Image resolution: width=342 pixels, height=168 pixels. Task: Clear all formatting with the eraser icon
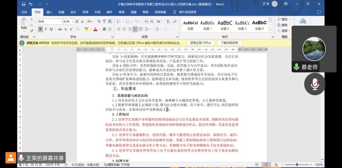point(99,21)
